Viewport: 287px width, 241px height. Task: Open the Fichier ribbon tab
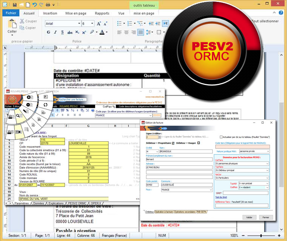11,13
